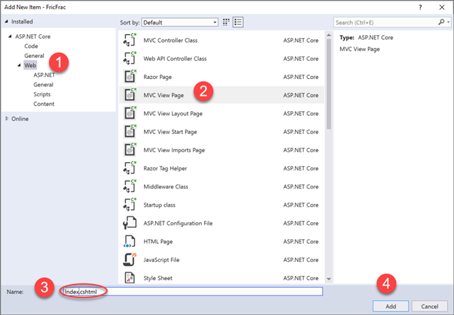
Task: Select the HTML Page label
Action: click(158, 242)
